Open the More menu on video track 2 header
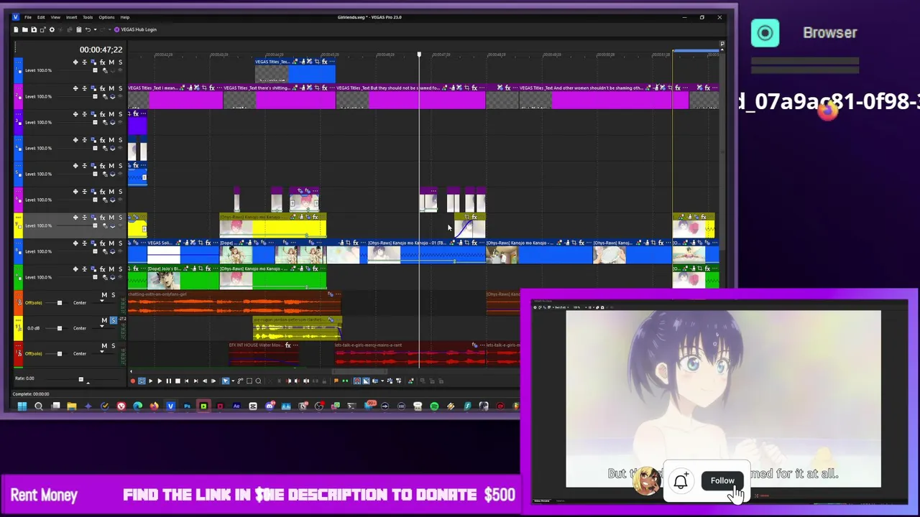 click(18, 88)
